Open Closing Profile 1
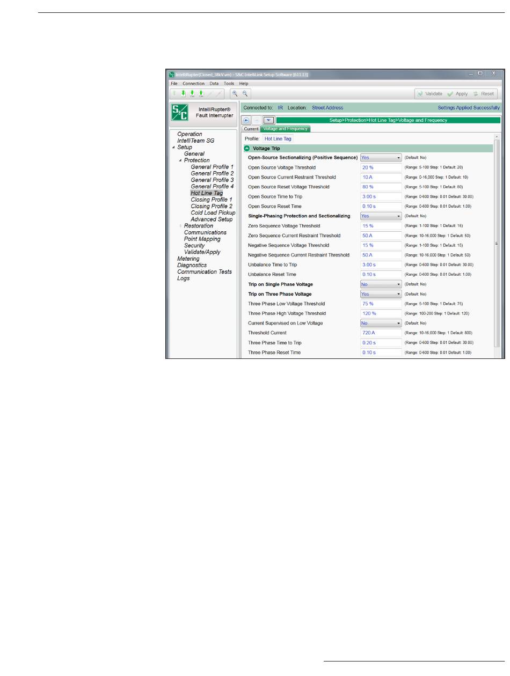 pos(212,200)
